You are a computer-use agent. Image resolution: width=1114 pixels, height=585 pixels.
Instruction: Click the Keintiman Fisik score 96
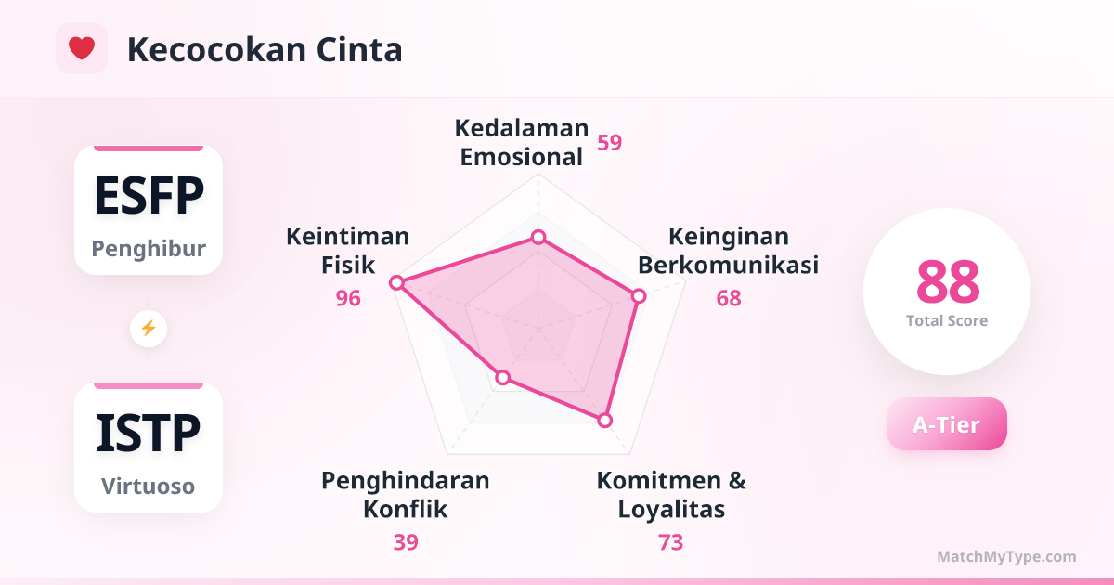[x=348, y=298]
